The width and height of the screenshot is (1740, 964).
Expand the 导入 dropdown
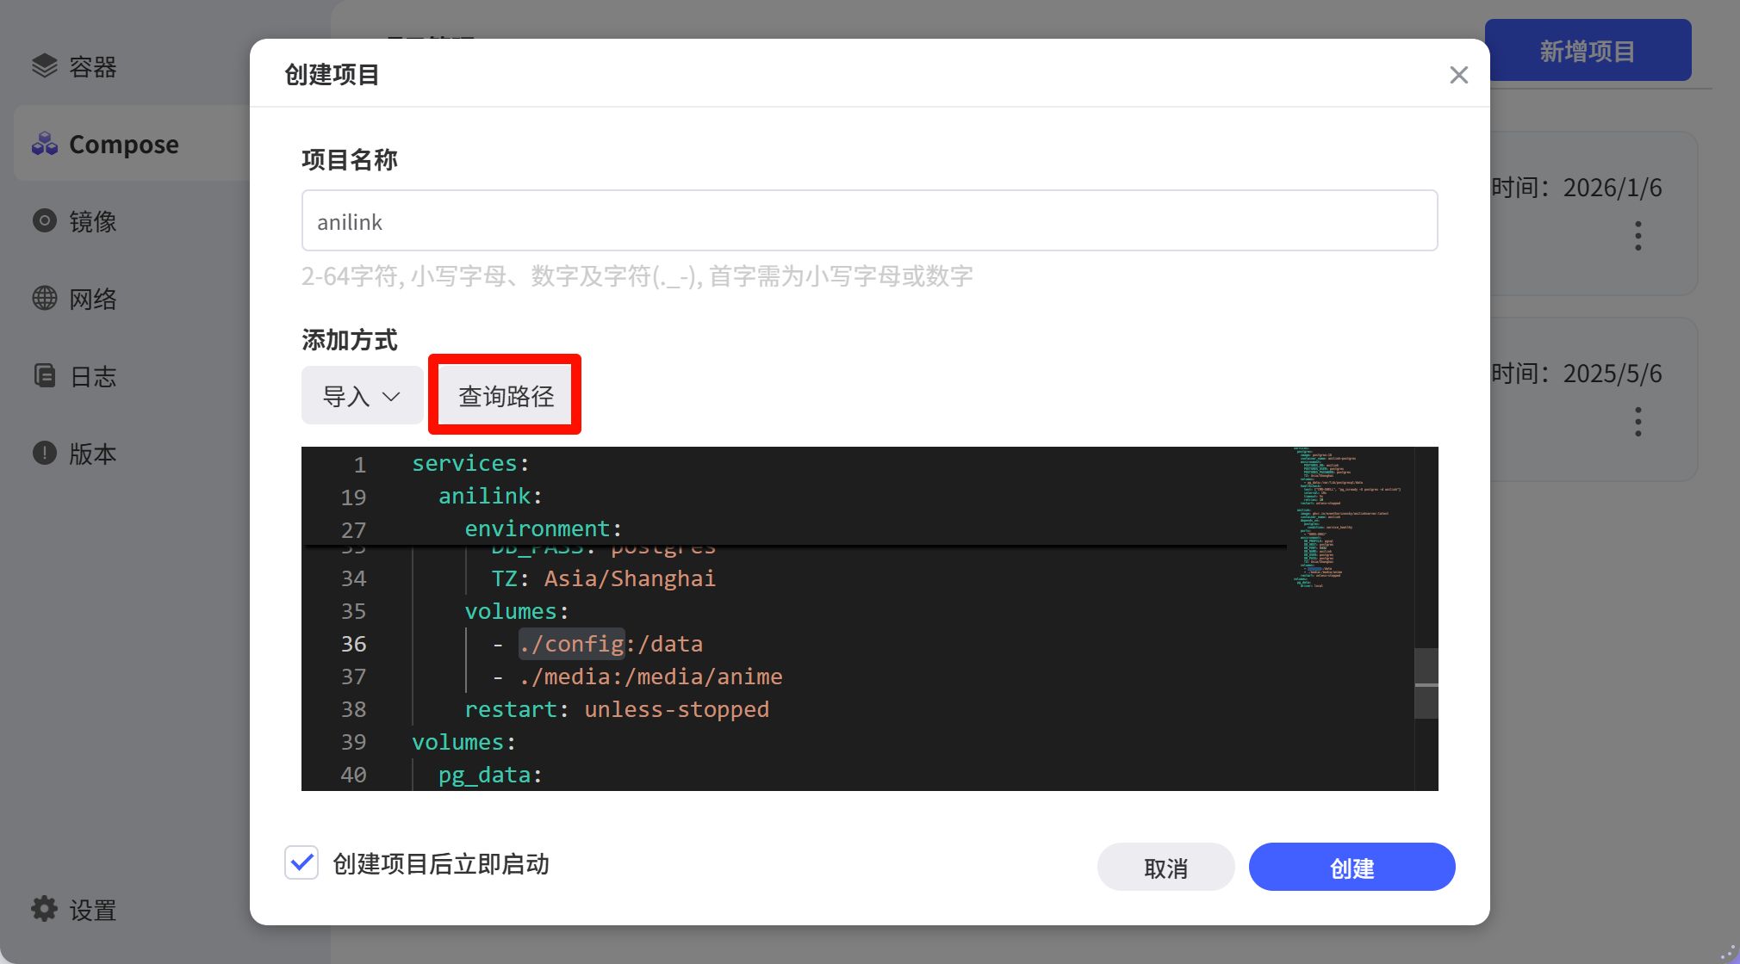click(362, 396)
